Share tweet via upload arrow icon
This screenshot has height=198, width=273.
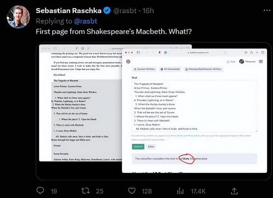tap(235, 191)
